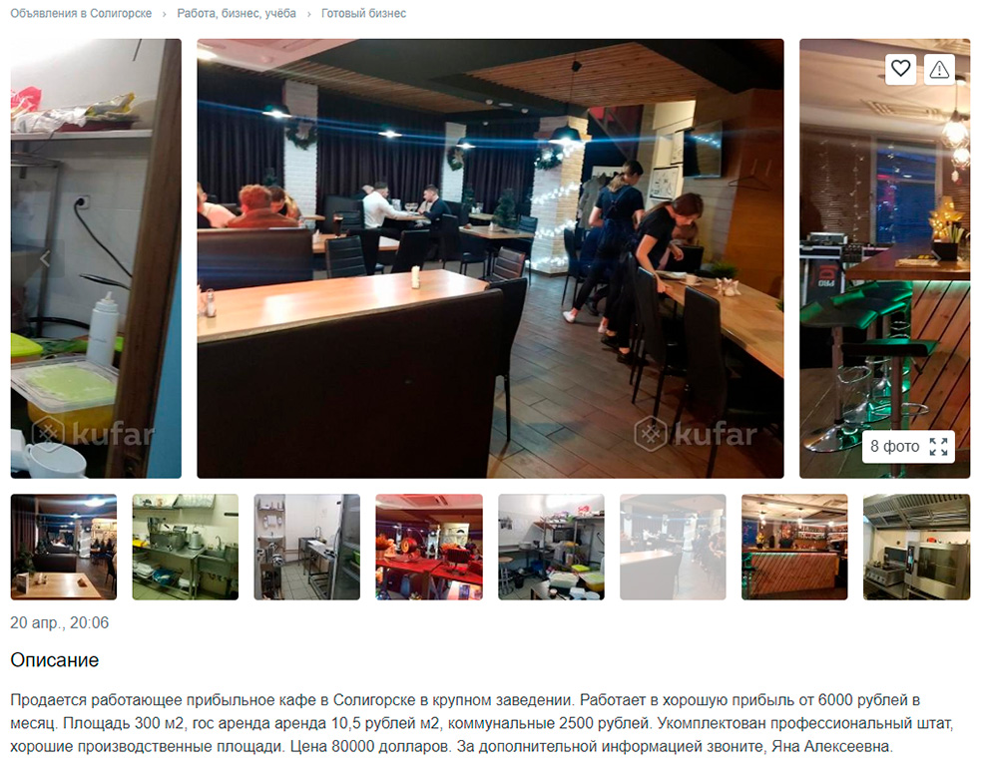
Task: Add listing to favorites heart icon
Action: tap(901, 68)
